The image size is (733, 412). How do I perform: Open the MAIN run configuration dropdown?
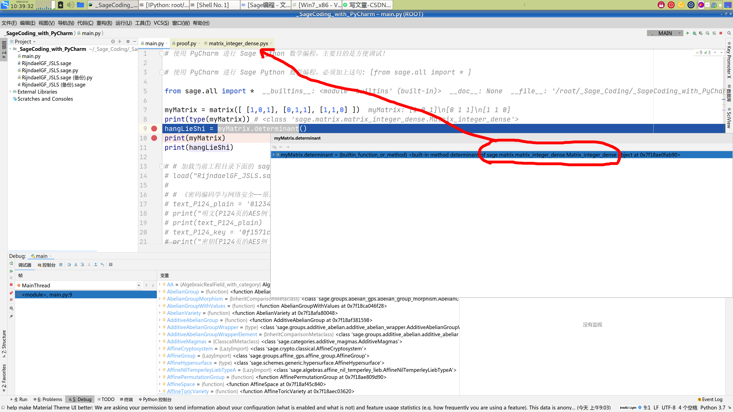665,33
